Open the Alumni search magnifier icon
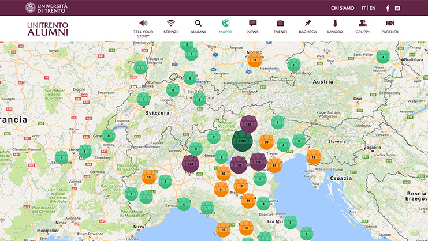Image resolution: width=428 pixels, height=241 pixels. 198,23
